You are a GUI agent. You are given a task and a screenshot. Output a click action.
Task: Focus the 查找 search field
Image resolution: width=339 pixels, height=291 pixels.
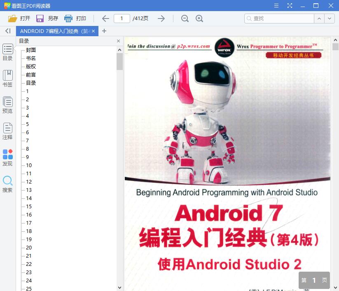click(x=279, y=19)
